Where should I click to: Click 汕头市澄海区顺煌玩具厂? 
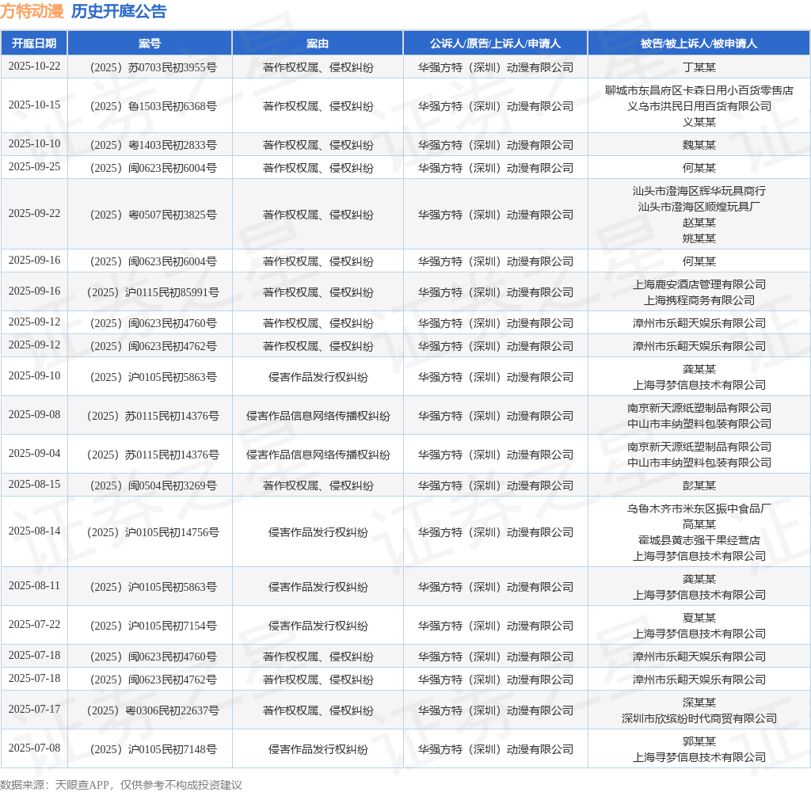point(699,207)
